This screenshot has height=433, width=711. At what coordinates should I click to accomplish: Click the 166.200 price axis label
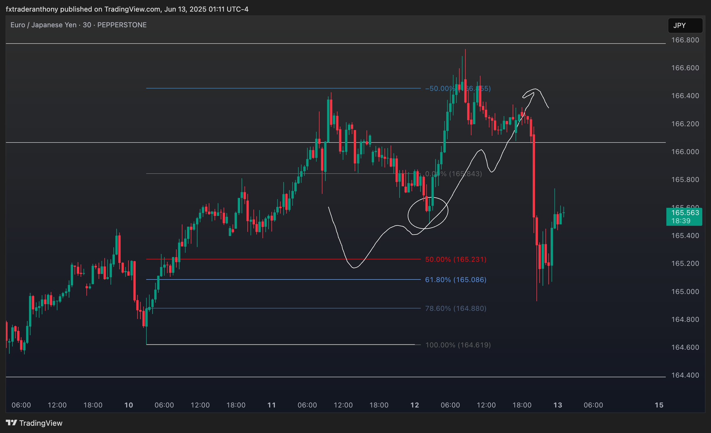click(685, 124)
